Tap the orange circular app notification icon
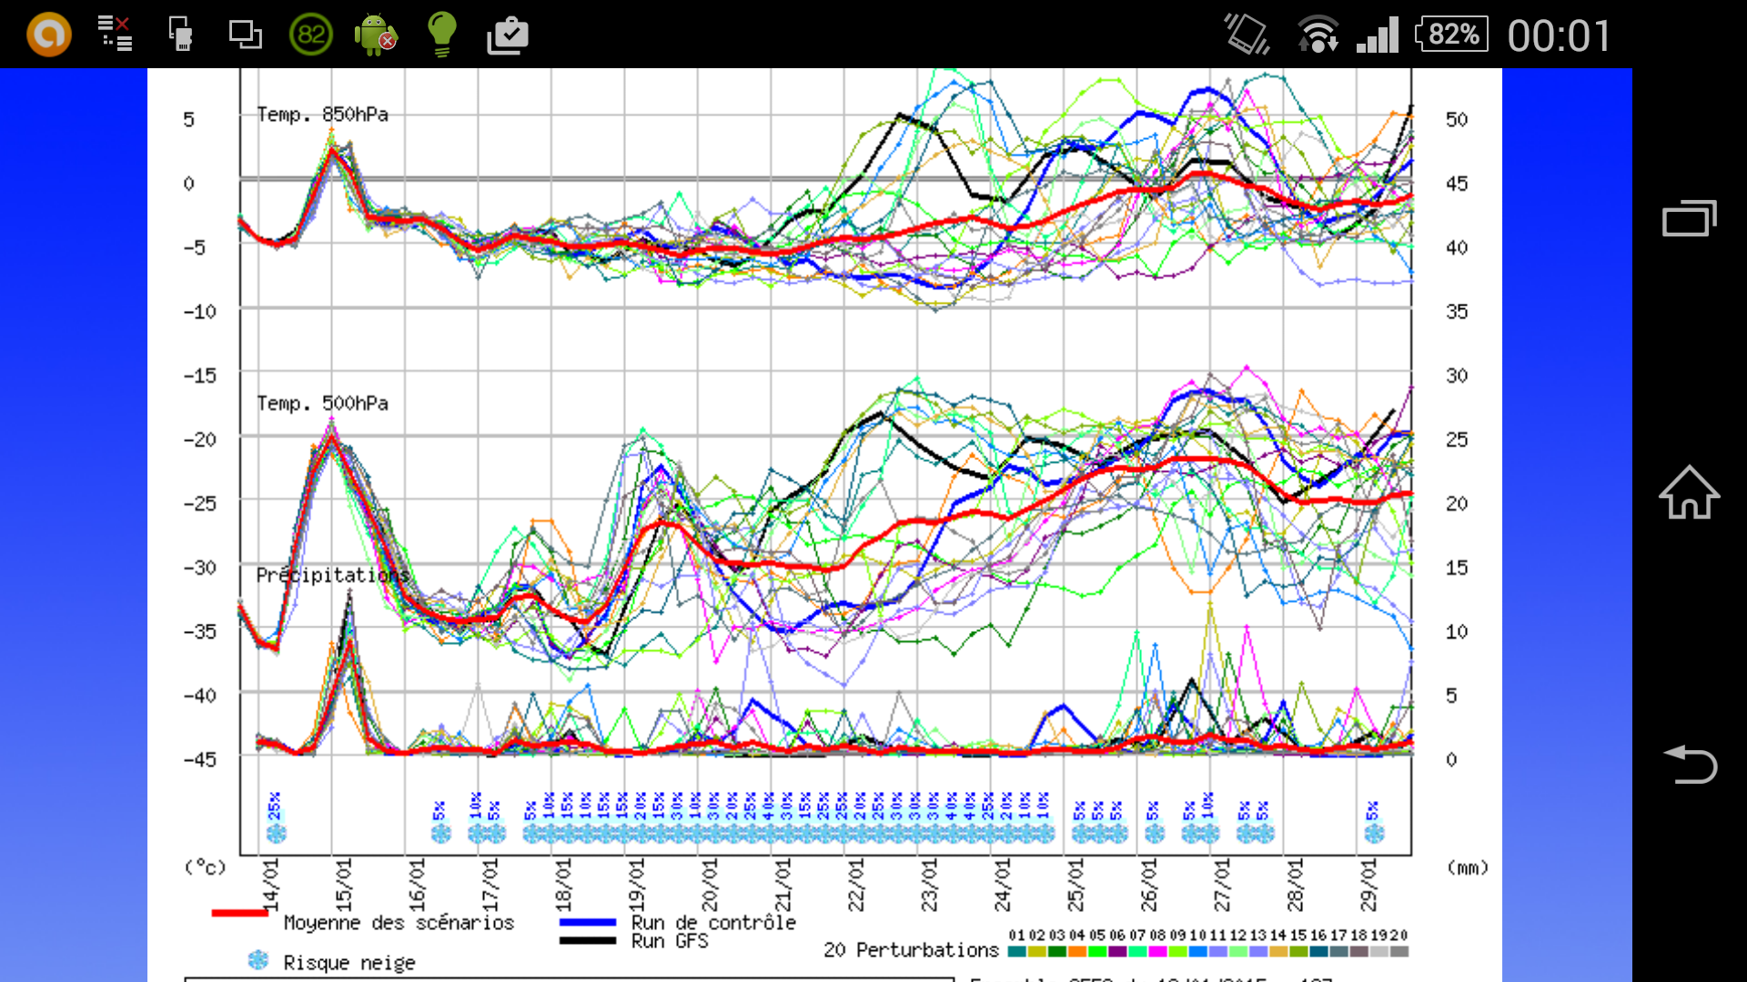This screenshot has height=982, width=1747. click(49, 35)
